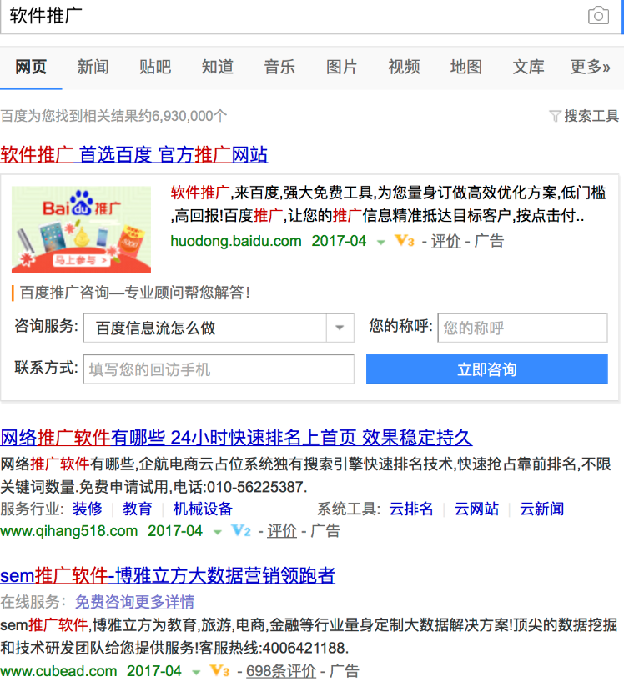This screenshot has width=624, height=682.
Task: Click the 免费咨询更多详情 link
Action: (x=134, y=602)
